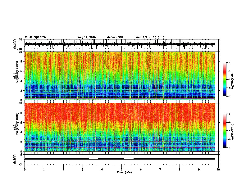Click the time axis tick label "1"
This screenshot has height=190, width=246.
44,170
